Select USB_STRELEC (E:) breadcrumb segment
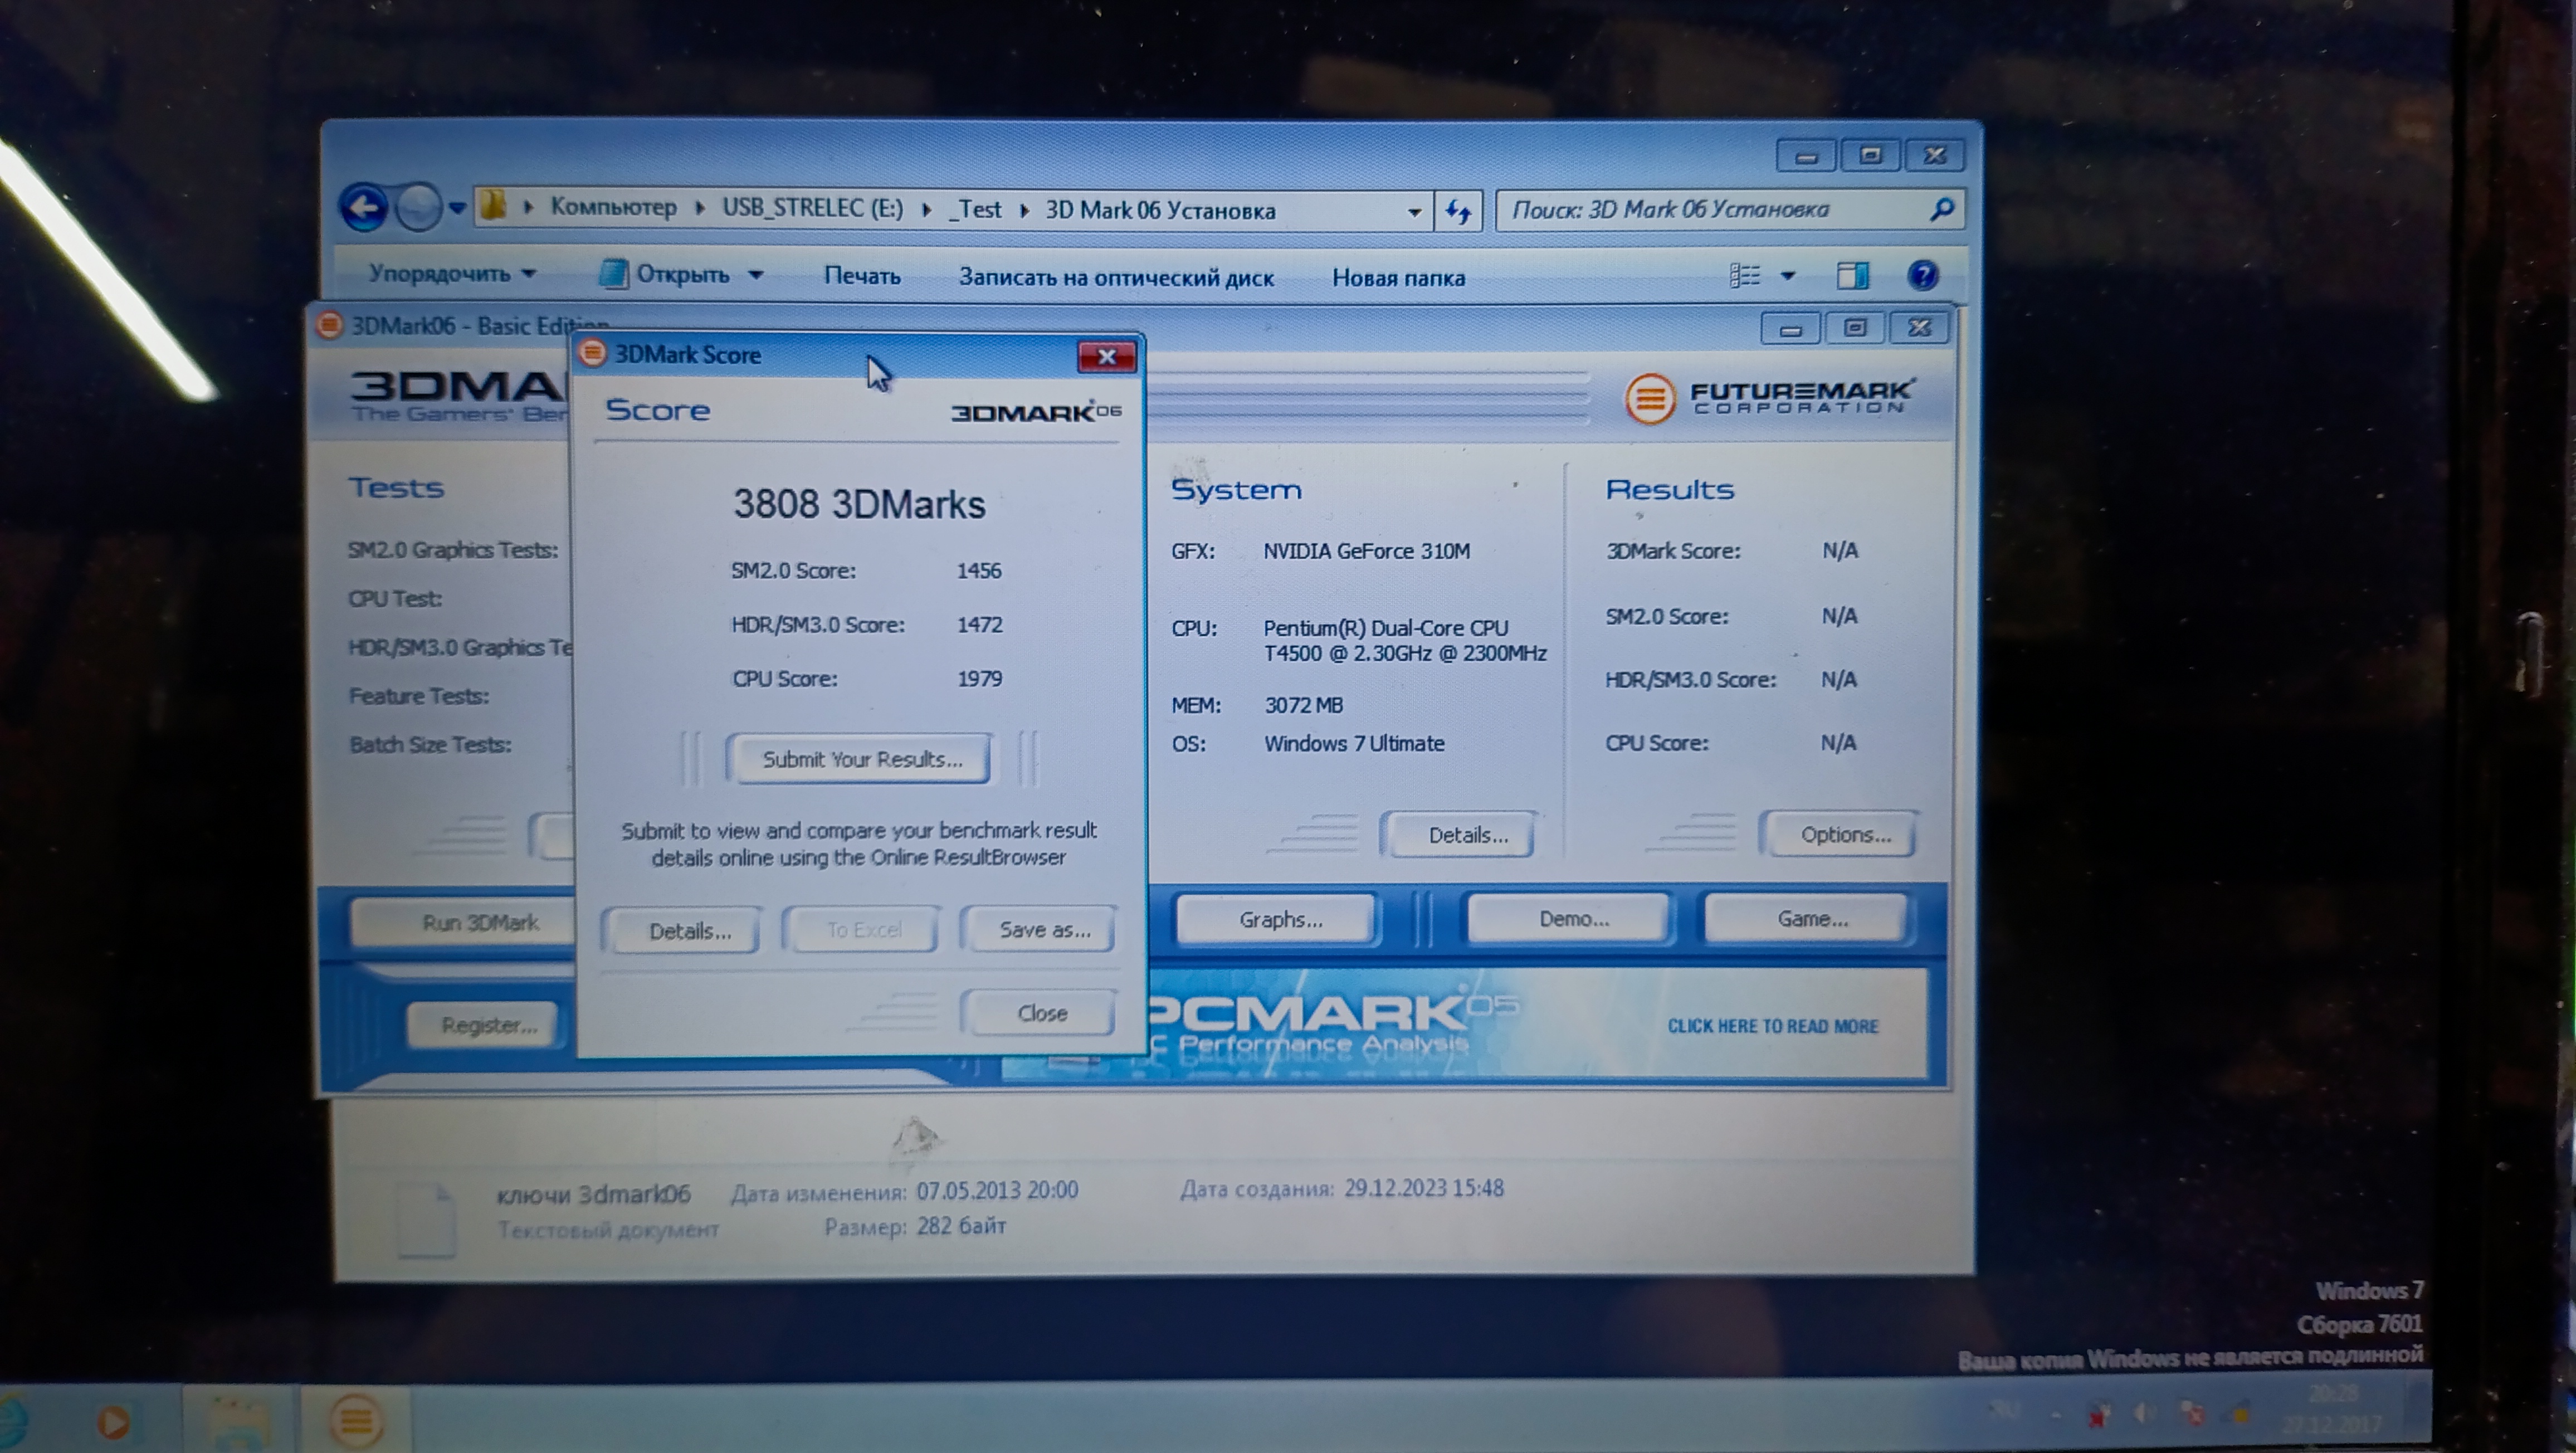The image size is (2576, 1453). pos(812,208)
